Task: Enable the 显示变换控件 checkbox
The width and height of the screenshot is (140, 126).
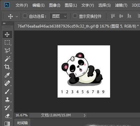Action: pyautogui.click(x=75, y=16)
